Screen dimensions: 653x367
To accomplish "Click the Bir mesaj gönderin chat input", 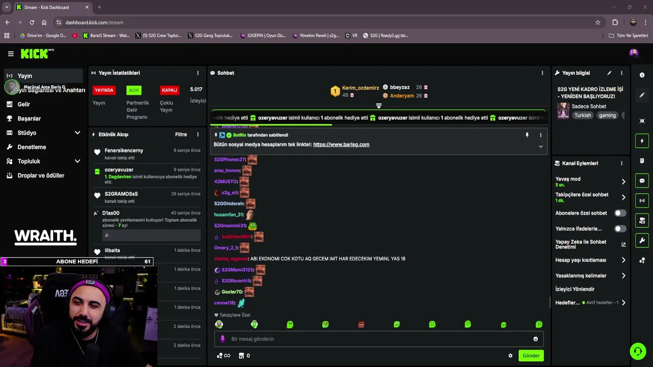I will pos(379,339).
